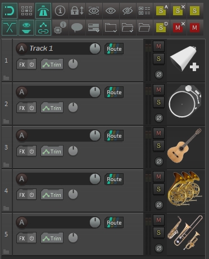Open Route button on track 4
Image resolution: width=209 pixels, height=259 pixels.
(x=114, y=179)
